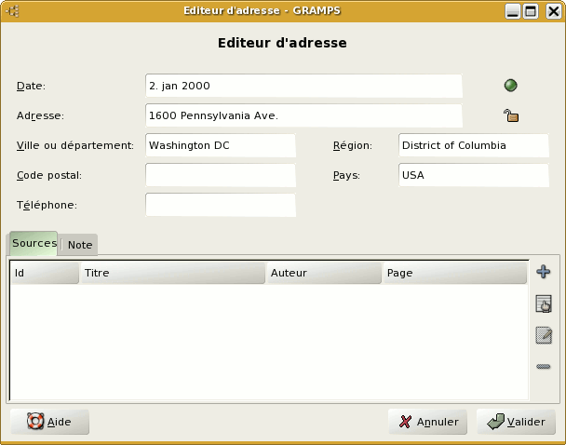Open the window menu icon in title bar
The height and width of the screenshot is (445, 566).
point(14,11)
